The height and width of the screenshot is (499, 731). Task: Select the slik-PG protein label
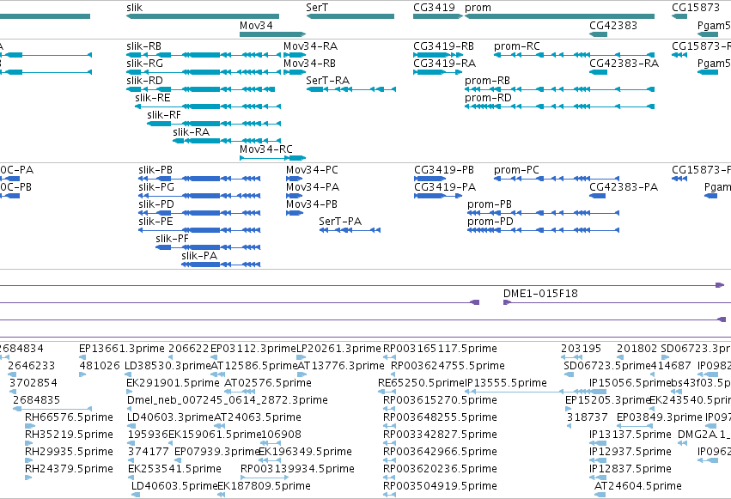tap(156, 187)
